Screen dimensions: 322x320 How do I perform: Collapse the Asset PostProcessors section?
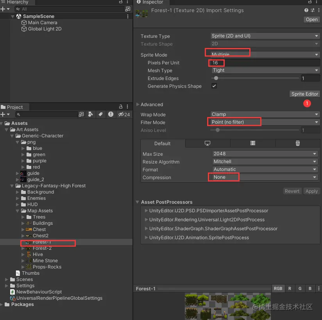pyautogui.click(x=138, y=202)
